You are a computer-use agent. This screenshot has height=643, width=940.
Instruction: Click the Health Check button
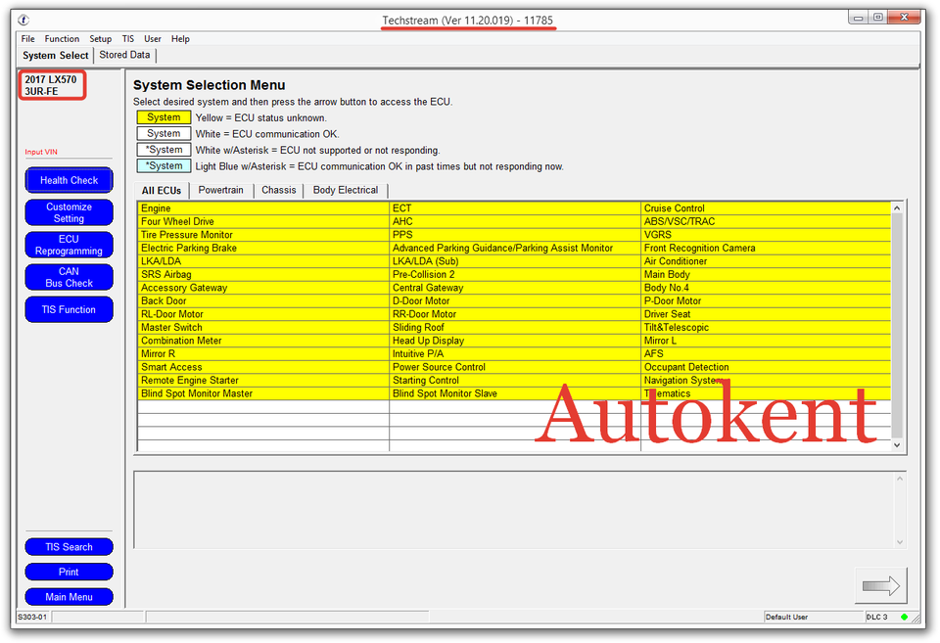click(x=69, y=180)
